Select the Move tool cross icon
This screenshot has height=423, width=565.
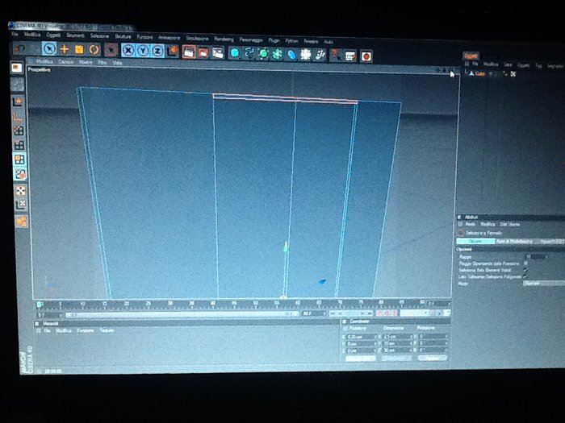[x=65, y=49]
